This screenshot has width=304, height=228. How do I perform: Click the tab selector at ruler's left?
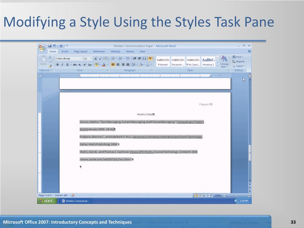(40, 76)
